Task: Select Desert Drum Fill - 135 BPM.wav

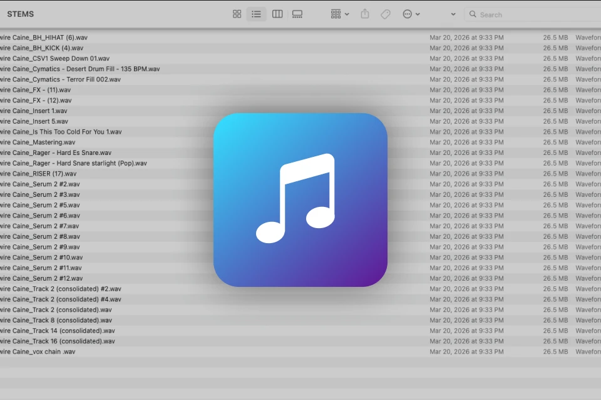Action: pyautogui.click(x=80, y=69)
